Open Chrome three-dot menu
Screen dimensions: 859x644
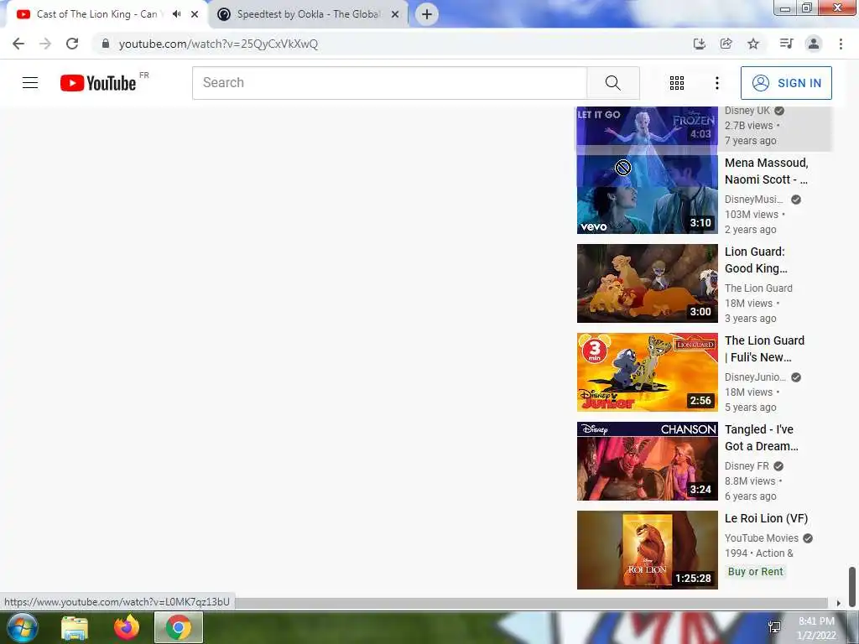841,44
